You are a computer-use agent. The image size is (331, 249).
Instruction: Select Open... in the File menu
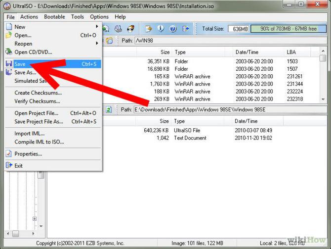point(53,35)
